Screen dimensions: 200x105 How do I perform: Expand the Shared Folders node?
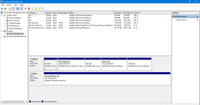[5, 23]
